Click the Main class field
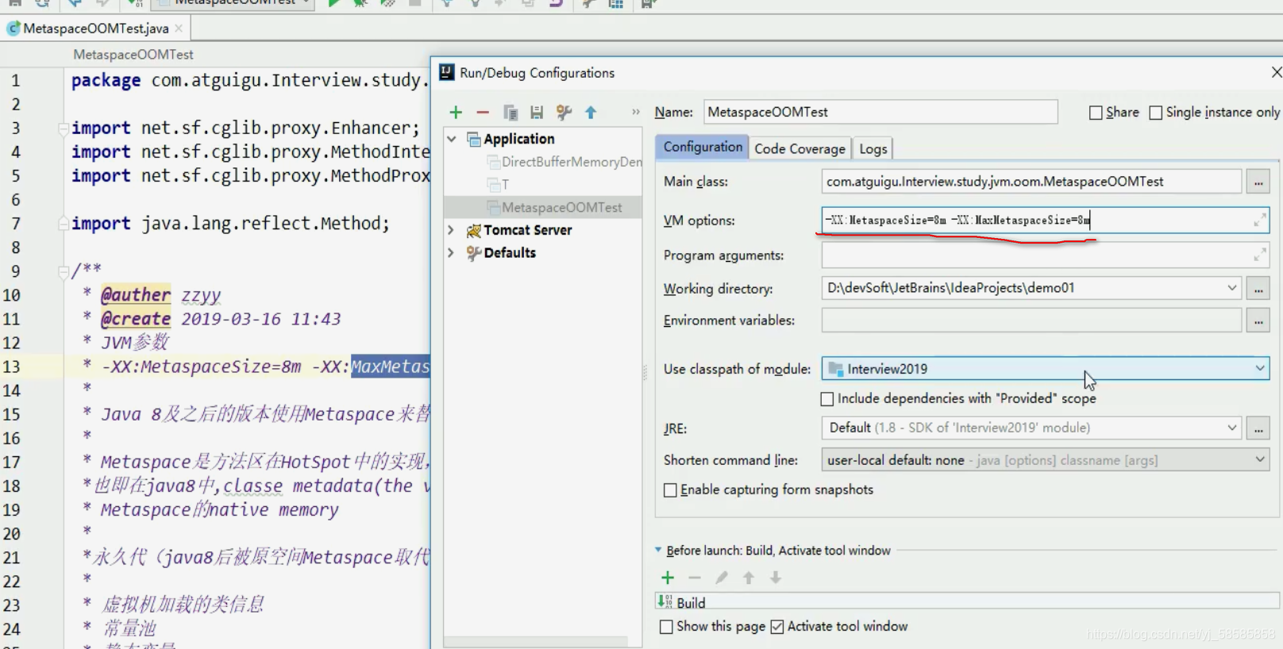Viewport: 1283px width, 649px height. pyautogui.click(x=1031, y=182)
